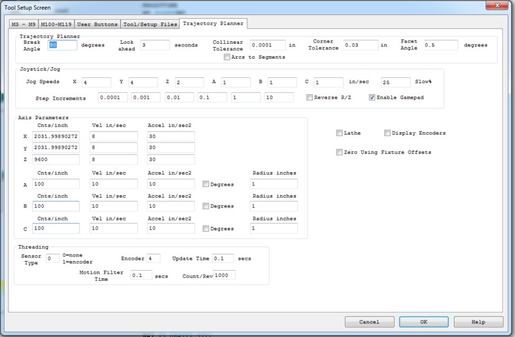Tick Zero Using Fixture Offsets
The width and height of the screenshot is (515, 337).
339,153
